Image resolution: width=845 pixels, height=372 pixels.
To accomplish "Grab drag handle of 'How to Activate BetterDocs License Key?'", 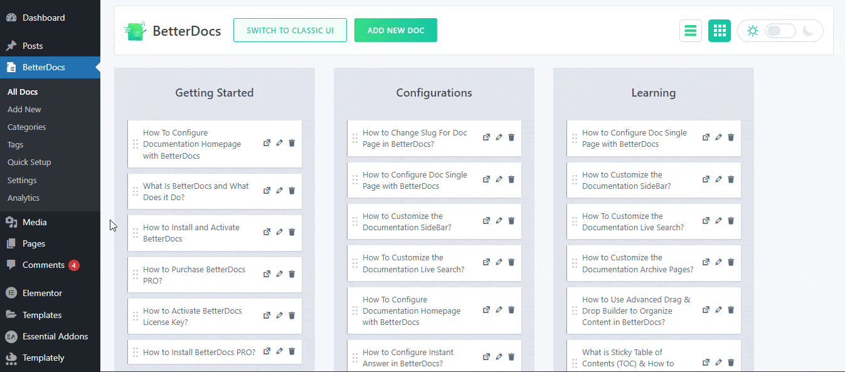I will tap(136, 316).
